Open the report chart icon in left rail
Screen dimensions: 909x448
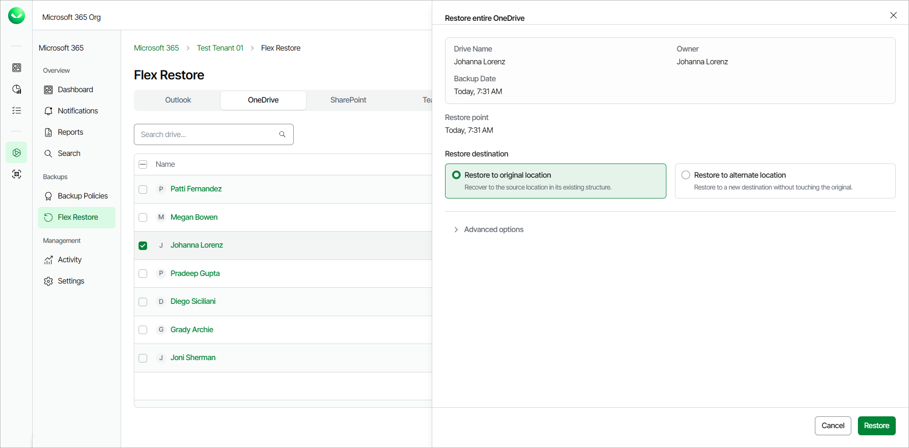coord(17,89)
